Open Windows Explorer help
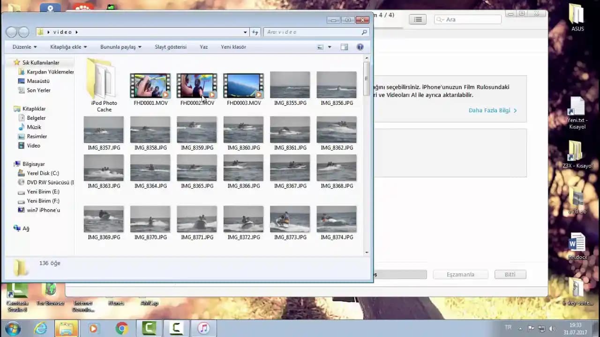 (x=360, y=47)
